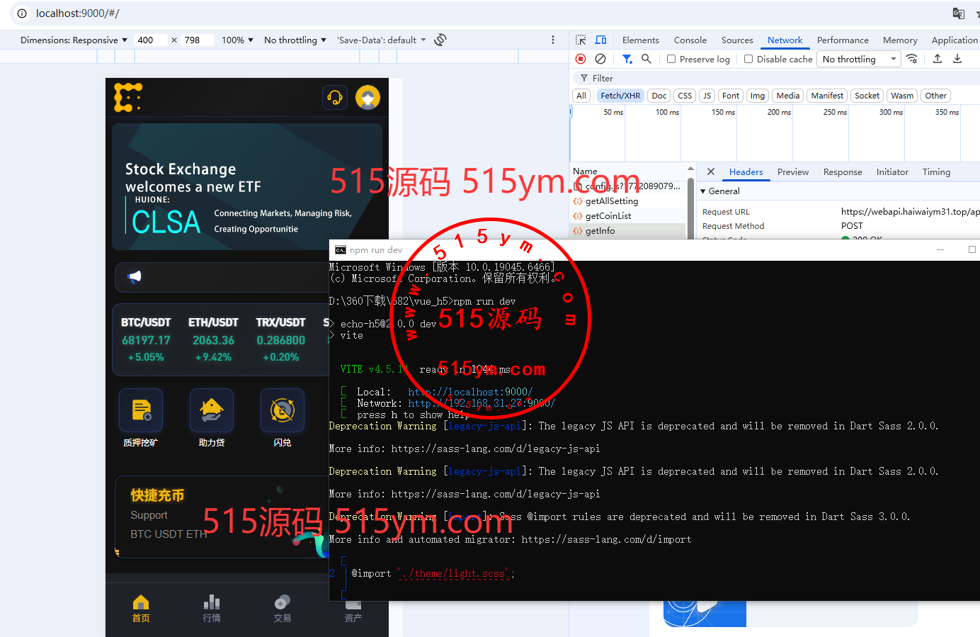Click the customer support headset icon
The width and height of the screenshot is (980, 637).
click(x=335, y=98)
